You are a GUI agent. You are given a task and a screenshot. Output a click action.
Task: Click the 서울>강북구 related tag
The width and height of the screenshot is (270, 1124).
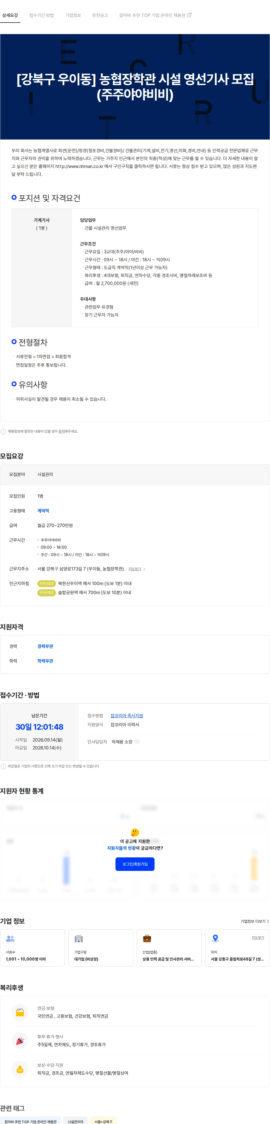[103, 1121]
